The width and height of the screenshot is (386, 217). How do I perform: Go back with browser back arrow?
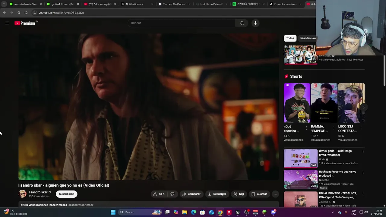[x=4, y=13]
